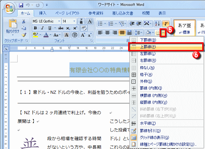Select the 標準 style thumbnail
The height and width of the screenshot is (149, 205).
(185, 28)
